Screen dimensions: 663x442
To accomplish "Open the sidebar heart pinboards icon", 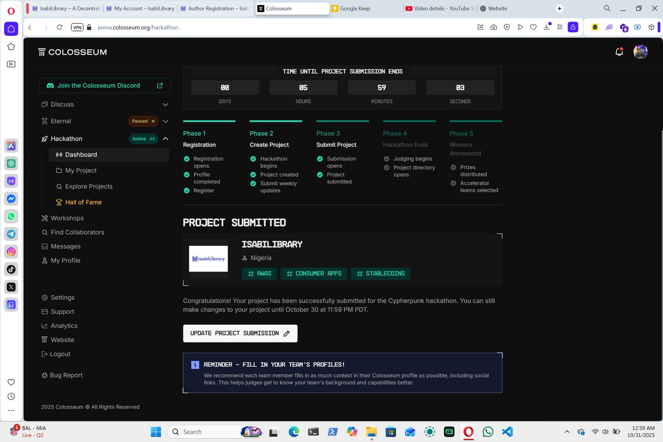I will [11, 382].
